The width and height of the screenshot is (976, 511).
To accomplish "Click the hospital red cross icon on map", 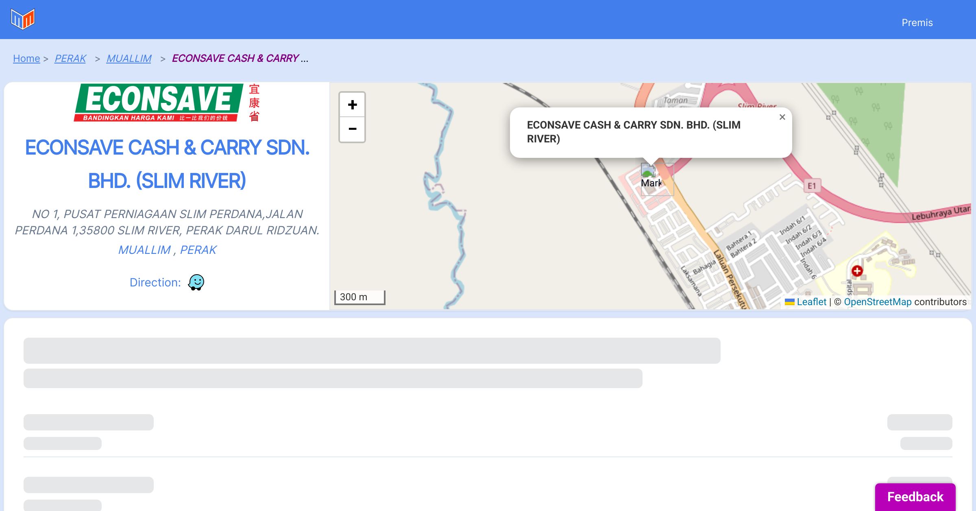I will (857, 271).
